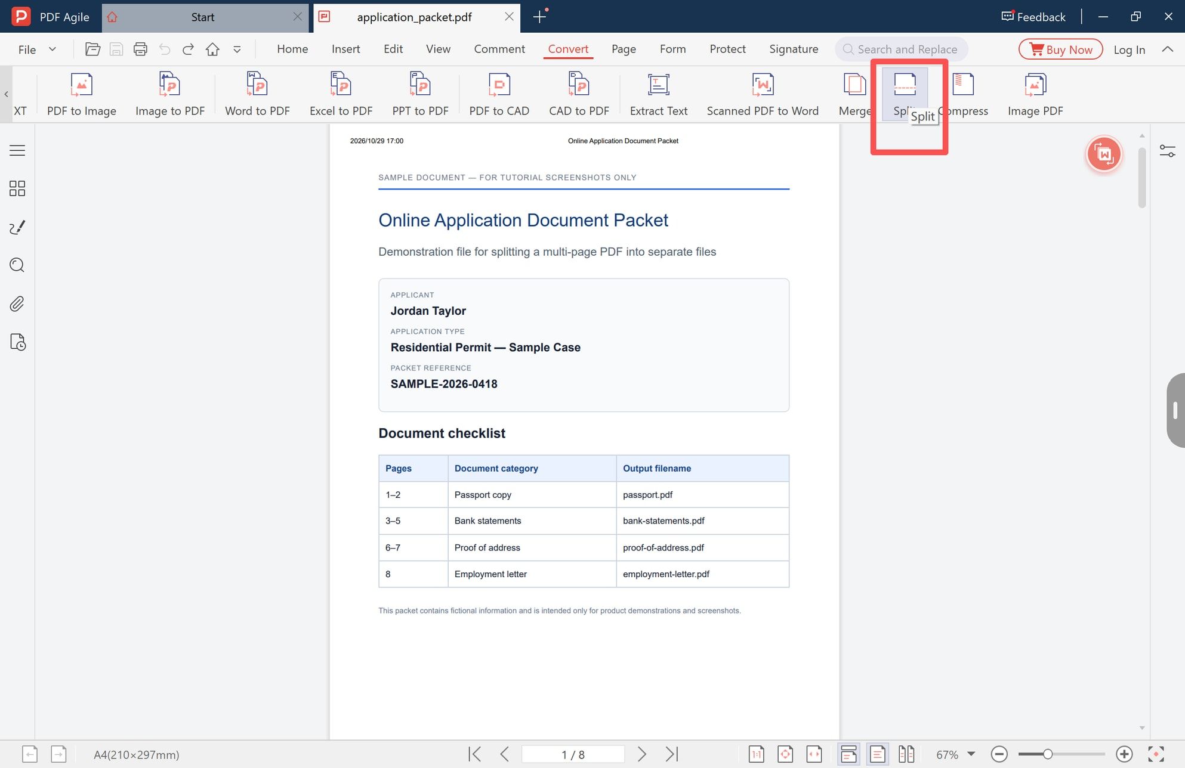Click the PDF to Image tool
1185x768 pixels.
coord(82,94)
